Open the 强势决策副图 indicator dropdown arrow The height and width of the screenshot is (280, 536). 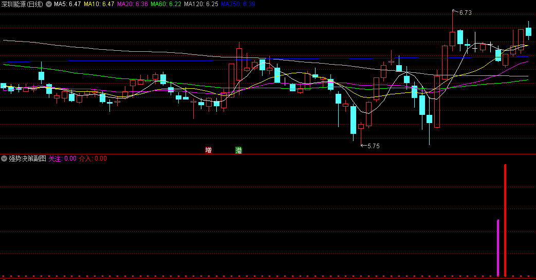pos(4,158)
